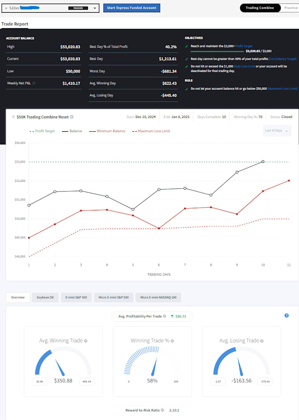
Task: Click the Avg. Winning Trade gauge
Action: click(63, 361)
